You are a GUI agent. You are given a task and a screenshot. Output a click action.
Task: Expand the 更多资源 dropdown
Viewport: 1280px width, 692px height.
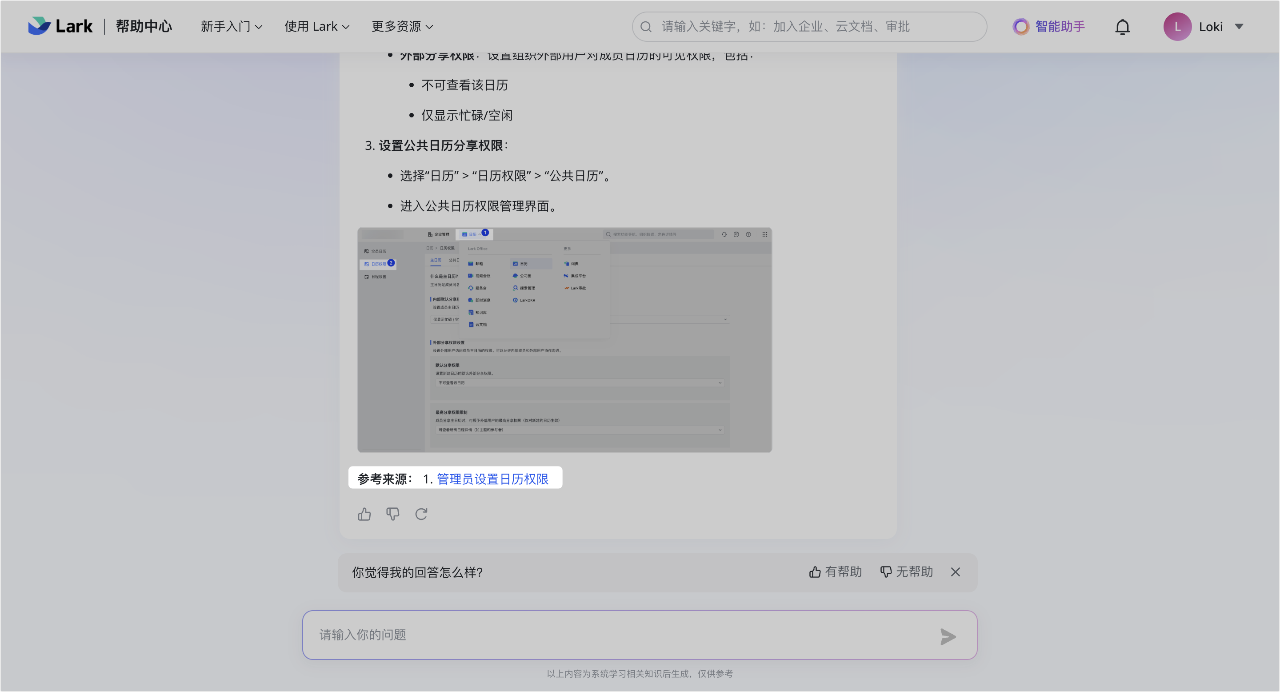(x=401, y=26)
